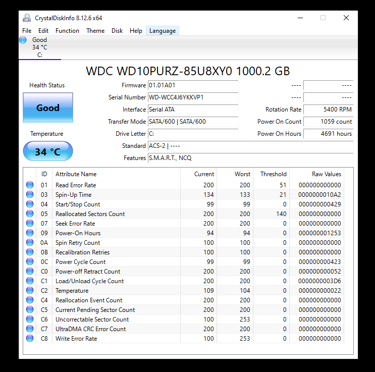Click status orb for Recalibration Retries
375x372 pixels.
pos(30,252)
